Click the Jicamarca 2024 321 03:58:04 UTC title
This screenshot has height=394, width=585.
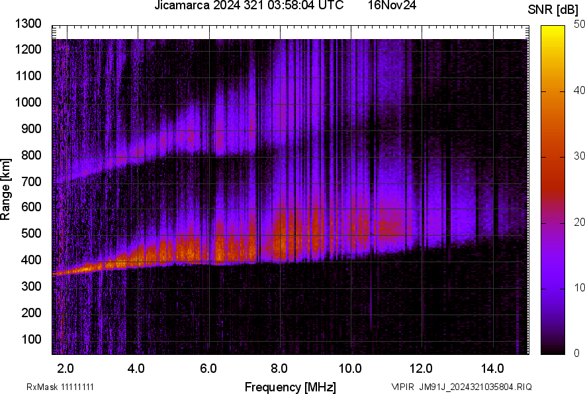click(x=249, y=5)
